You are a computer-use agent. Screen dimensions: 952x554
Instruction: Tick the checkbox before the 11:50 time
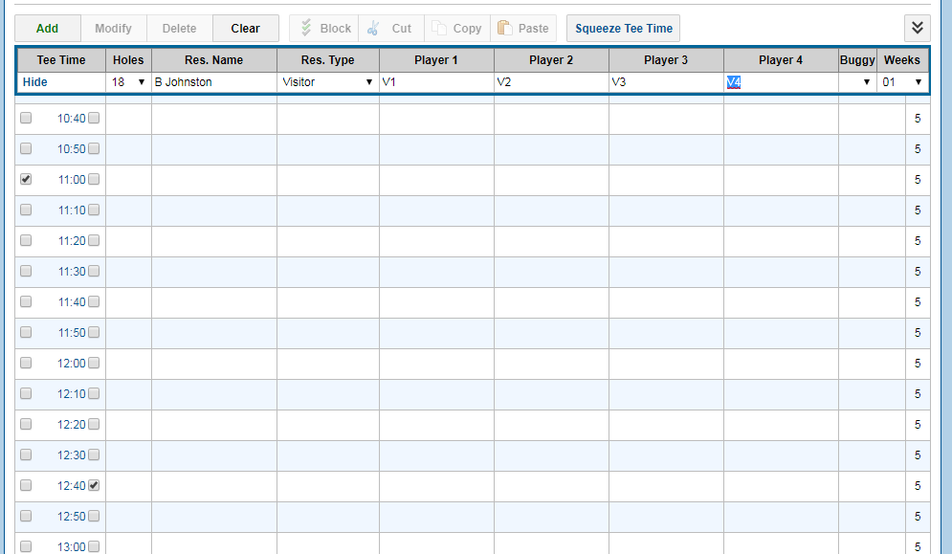[26, 332]
